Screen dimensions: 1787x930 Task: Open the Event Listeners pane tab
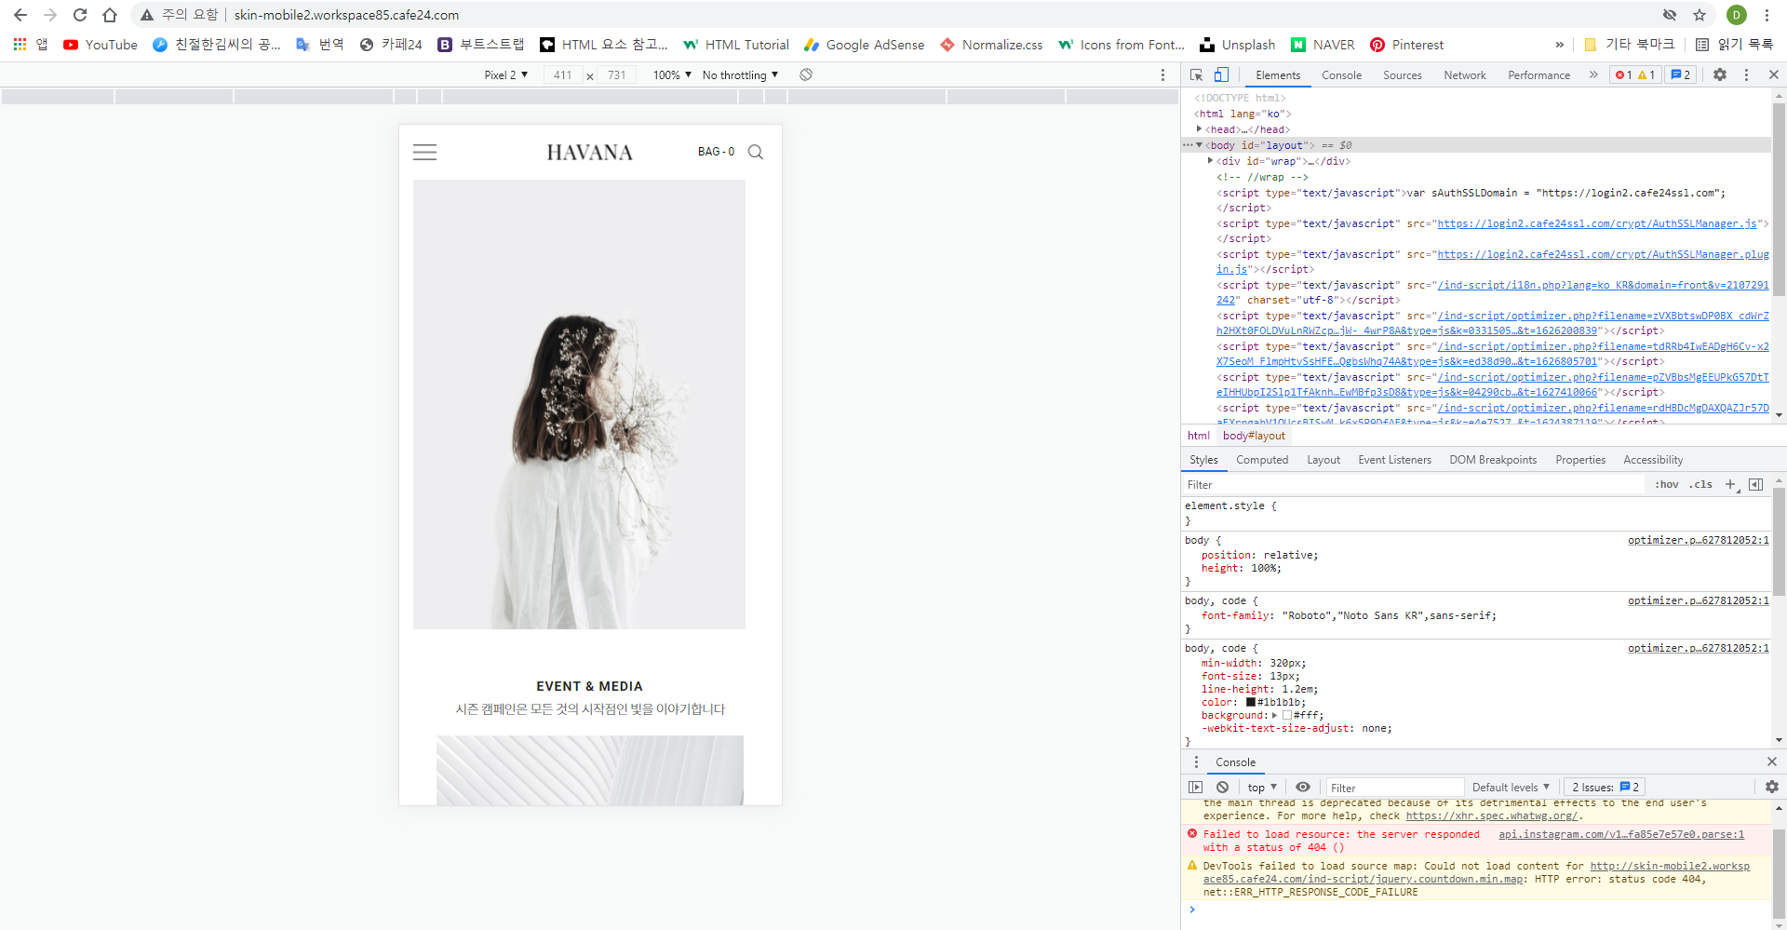tap(1394, 460)
